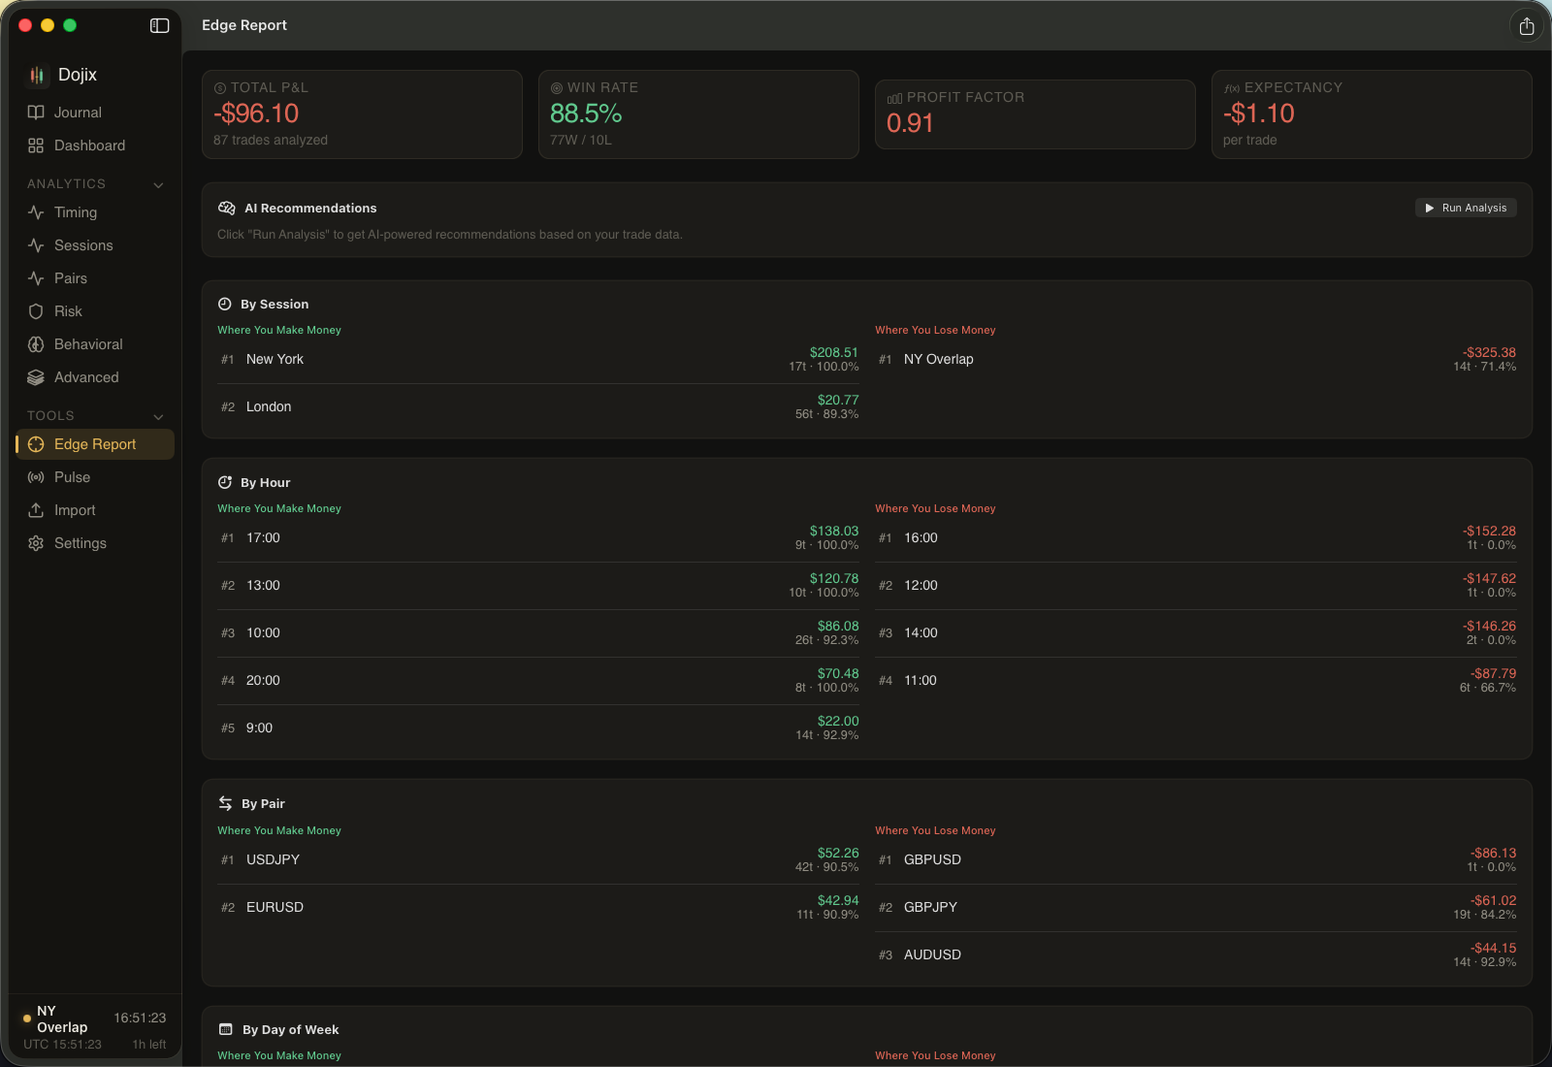Select the Import upload icon
Image resolution: width=1552 pixels, height=1067 pixels.
pyautogui.click(x=36, y=510)
